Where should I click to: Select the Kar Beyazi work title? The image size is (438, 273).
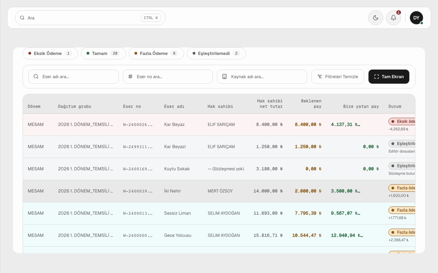click(x=175, y=147)
